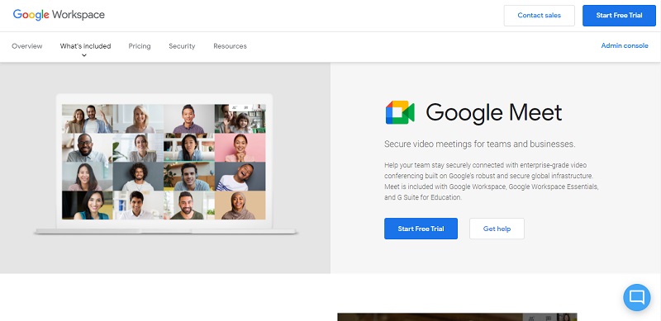The image size is (661, 321).
Task: Click the Google Meet heading text
Action: [x=493, y=112]
